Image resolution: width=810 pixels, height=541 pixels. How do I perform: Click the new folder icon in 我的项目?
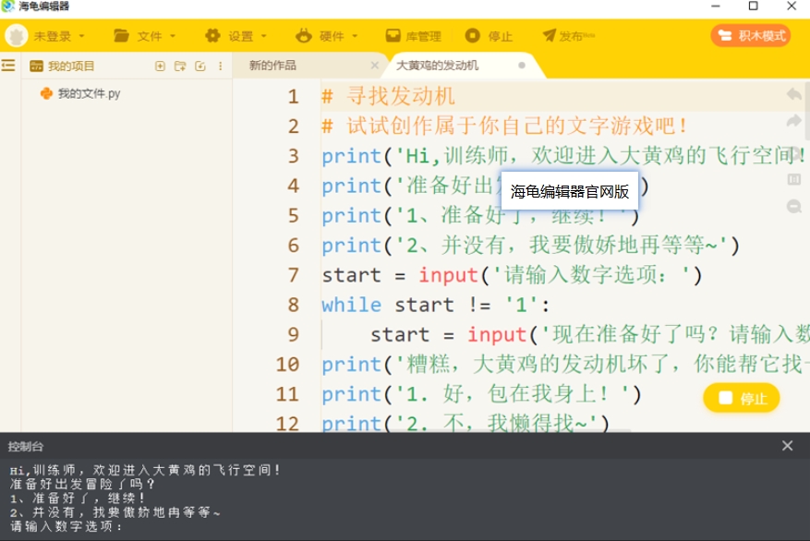[x=180, y=66]
